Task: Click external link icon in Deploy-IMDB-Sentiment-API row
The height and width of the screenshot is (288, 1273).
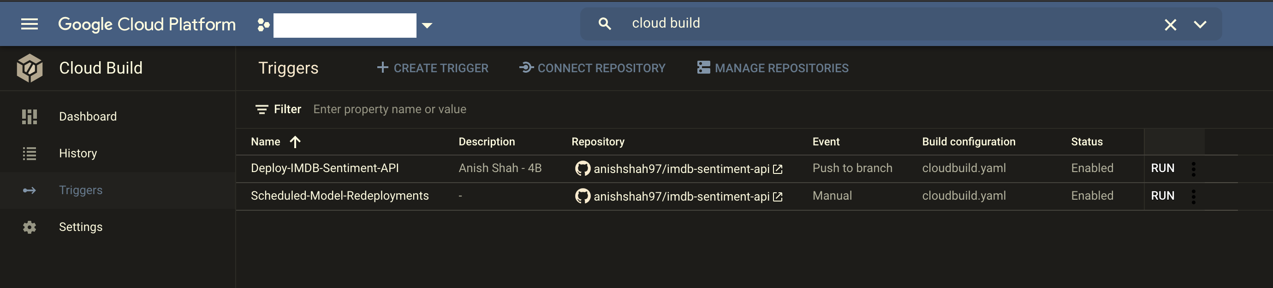Action: 777,170
